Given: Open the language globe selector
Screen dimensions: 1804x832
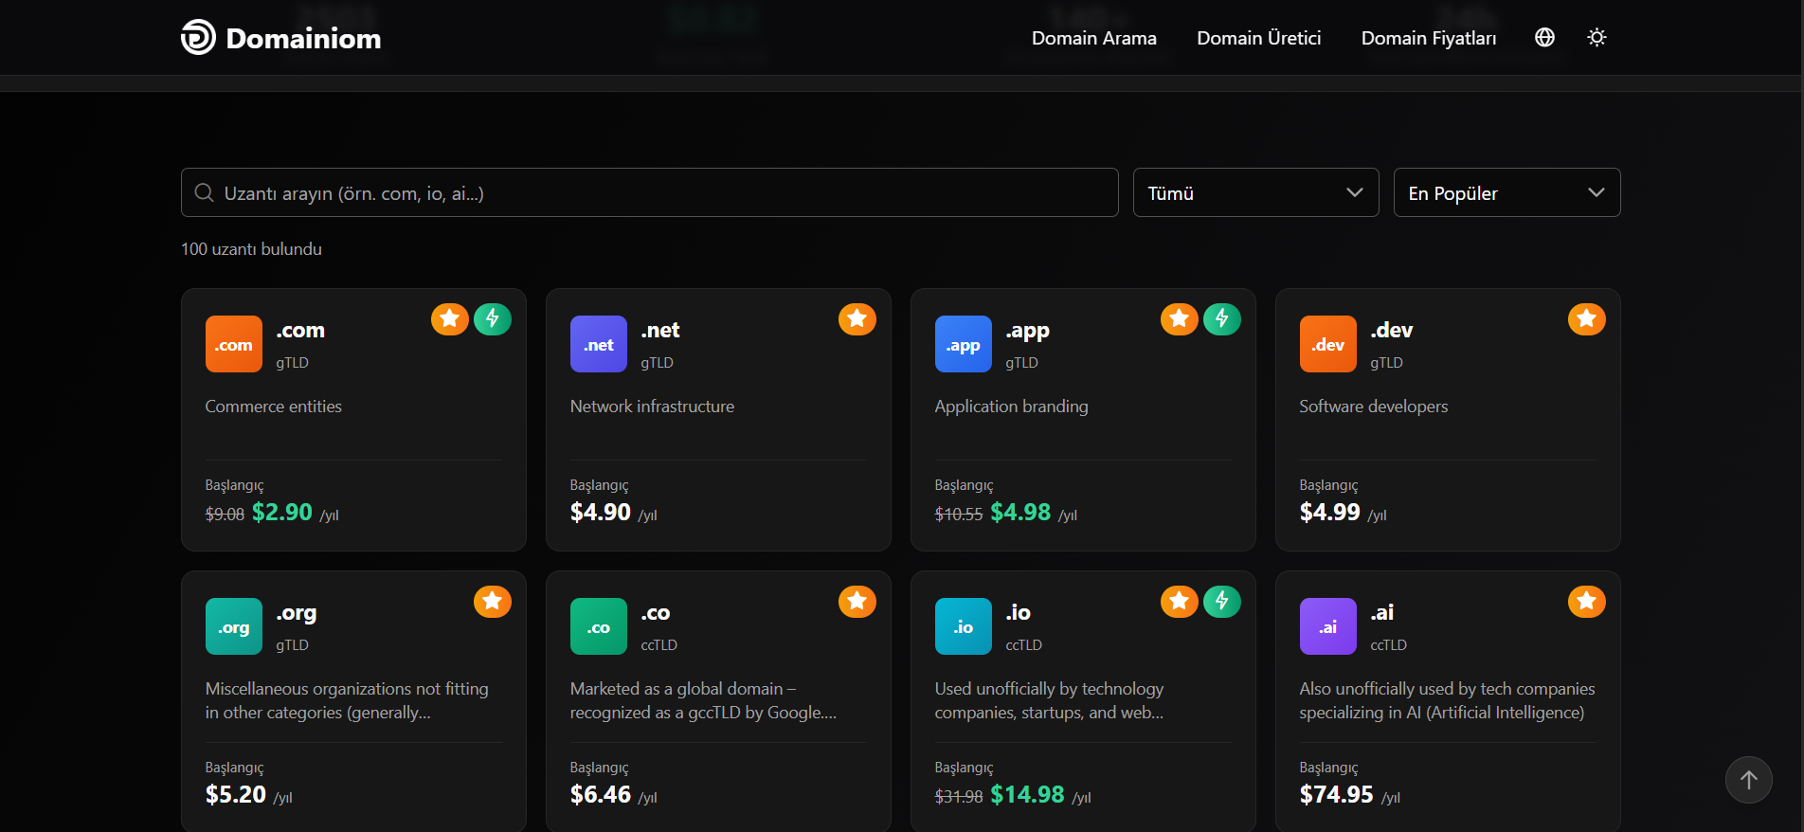Looking at the screenshot, I should tap(1544, 37).
